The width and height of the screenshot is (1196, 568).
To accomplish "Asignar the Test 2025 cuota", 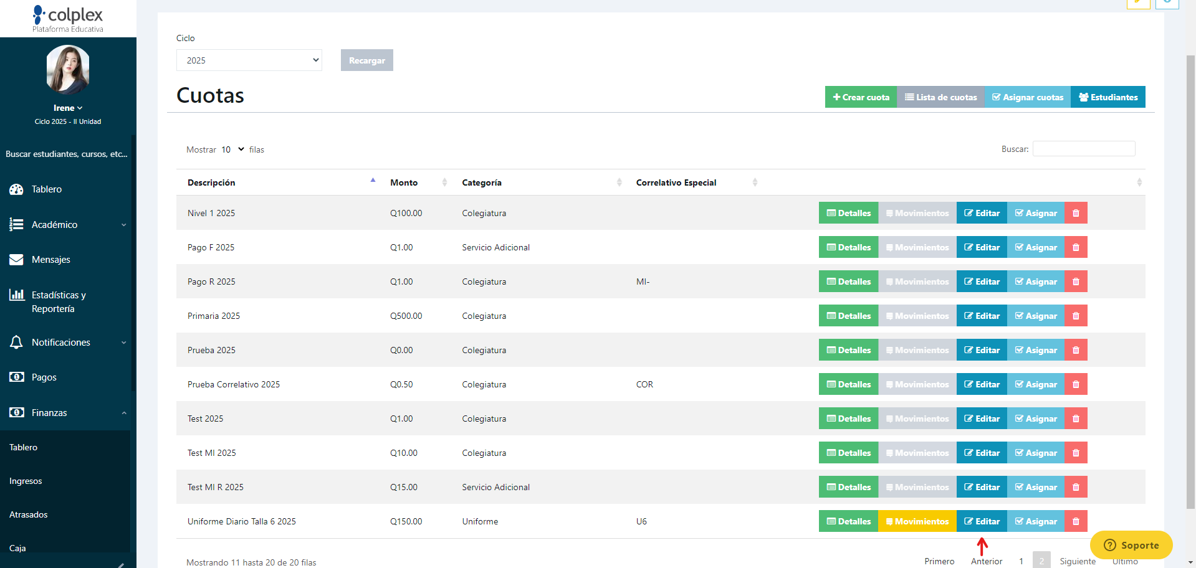I will (x=1035, y=419).
